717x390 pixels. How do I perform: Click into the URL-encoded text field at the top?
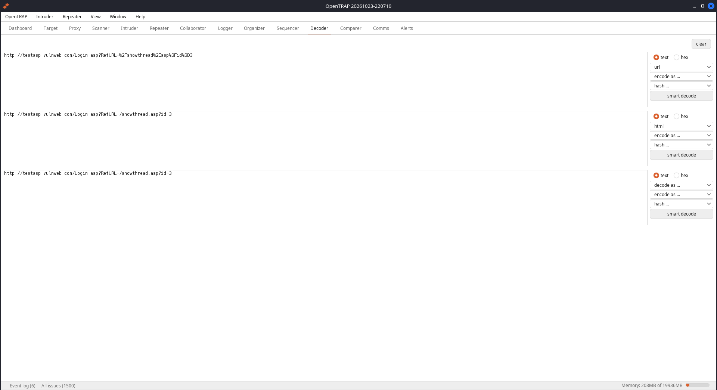[x=325, y=80]
